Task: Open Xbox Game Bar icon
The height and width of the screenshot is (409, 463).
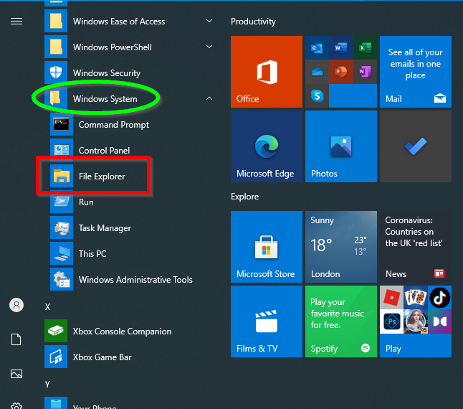Action: point(56,357)
